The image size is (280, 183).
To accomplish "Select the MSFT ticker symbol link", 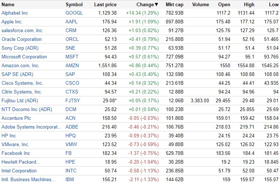I will pos(72,57).
